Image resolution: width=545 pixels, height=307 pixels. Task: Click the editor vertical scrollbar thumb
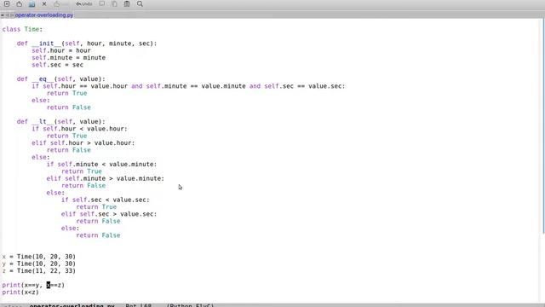tap(543, 127)
